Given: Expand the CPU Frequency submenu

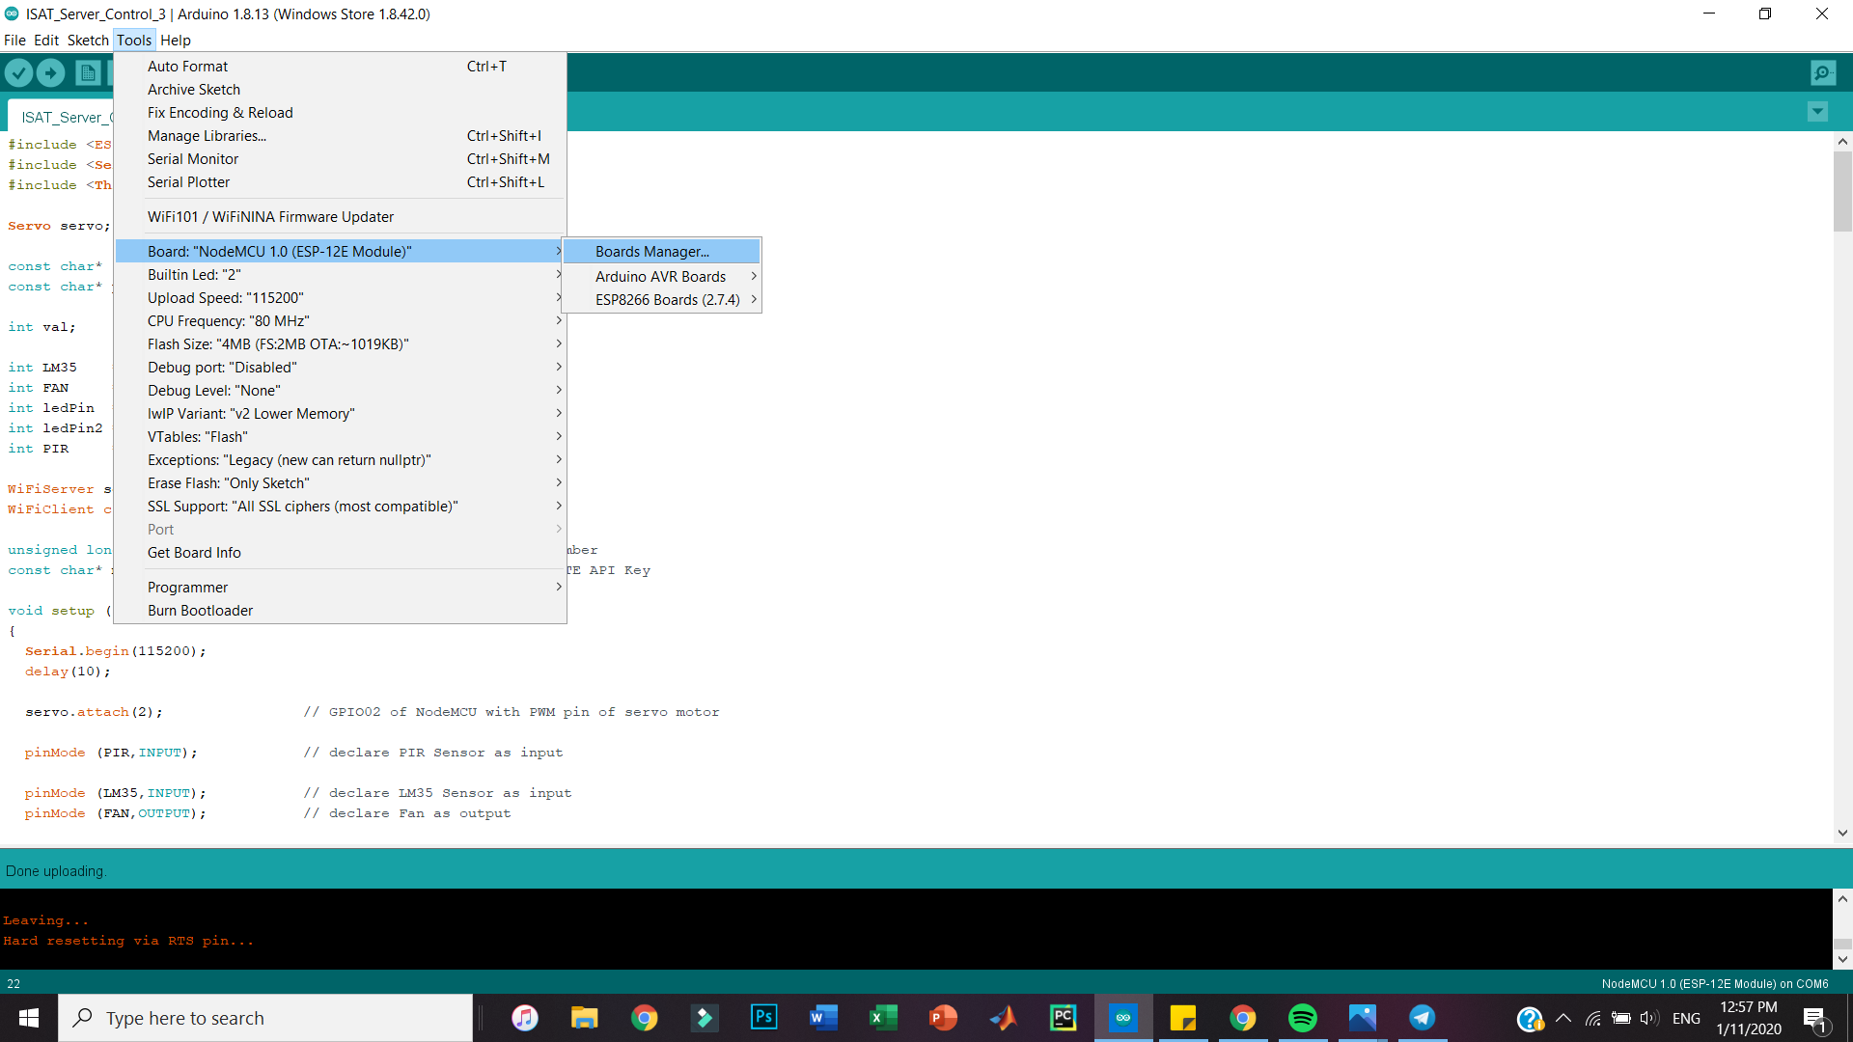Looking at the screenshot, I should point(340,321).
